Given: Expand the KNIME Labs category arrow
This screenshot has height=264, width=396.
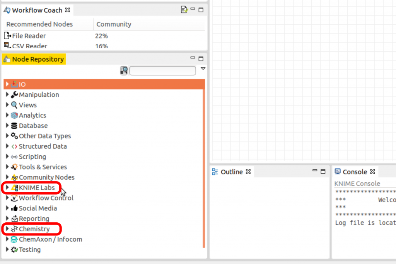Looking at the screenshot, I should pyautogui.click(x=7, y=187).
